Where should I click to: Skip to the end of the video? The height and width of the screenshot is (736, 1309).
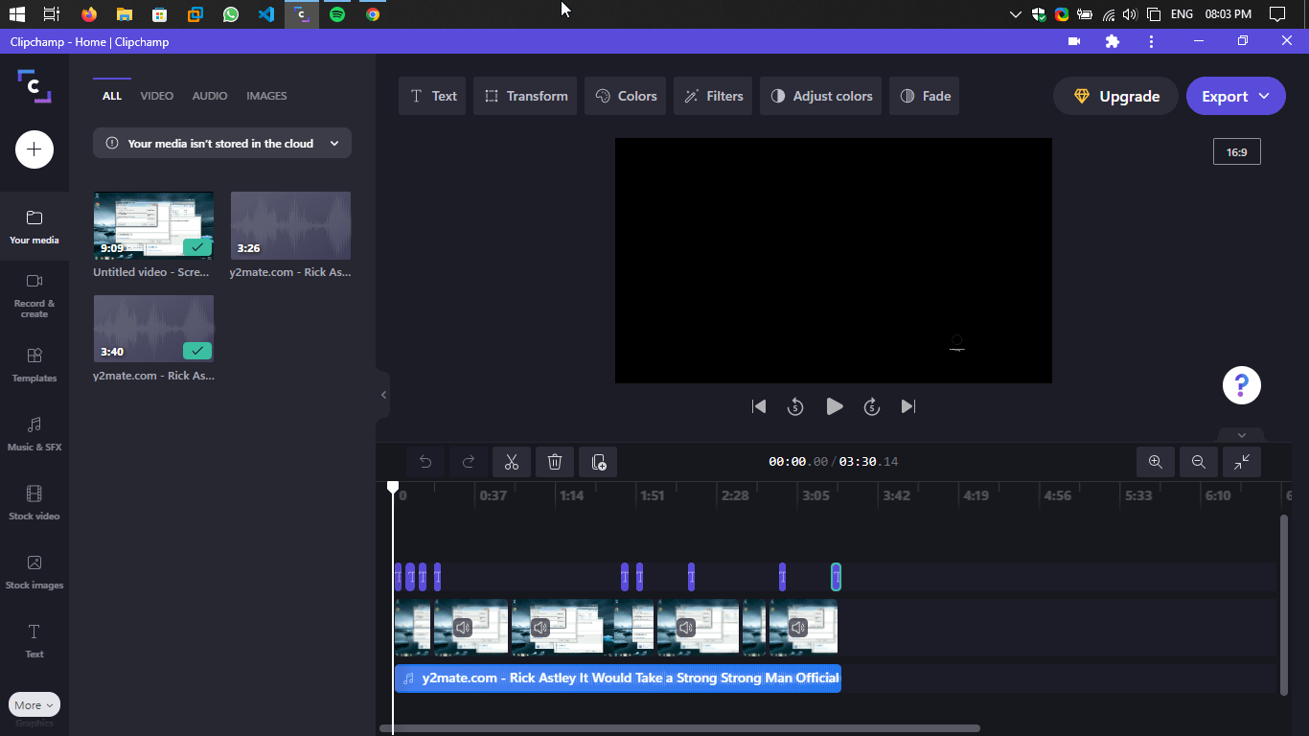[908, 406]
